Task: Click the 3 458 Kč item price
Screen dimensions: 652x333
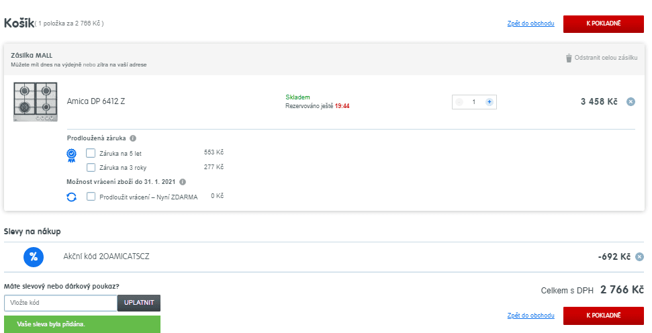Action: [x=599, y=101]
